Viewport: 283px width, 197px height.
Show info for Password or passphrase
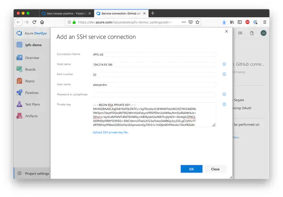point(224,94)
